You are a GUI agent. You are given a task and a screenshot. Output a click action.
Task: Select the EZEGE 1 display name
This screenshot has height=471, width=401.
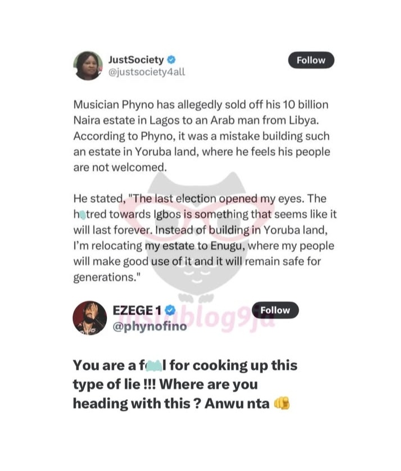137,310
